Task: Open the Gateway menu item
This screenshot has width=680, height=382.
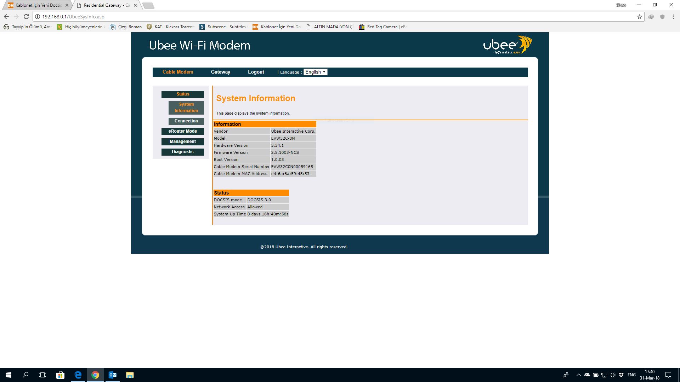Action: click(x=221, y=72)
